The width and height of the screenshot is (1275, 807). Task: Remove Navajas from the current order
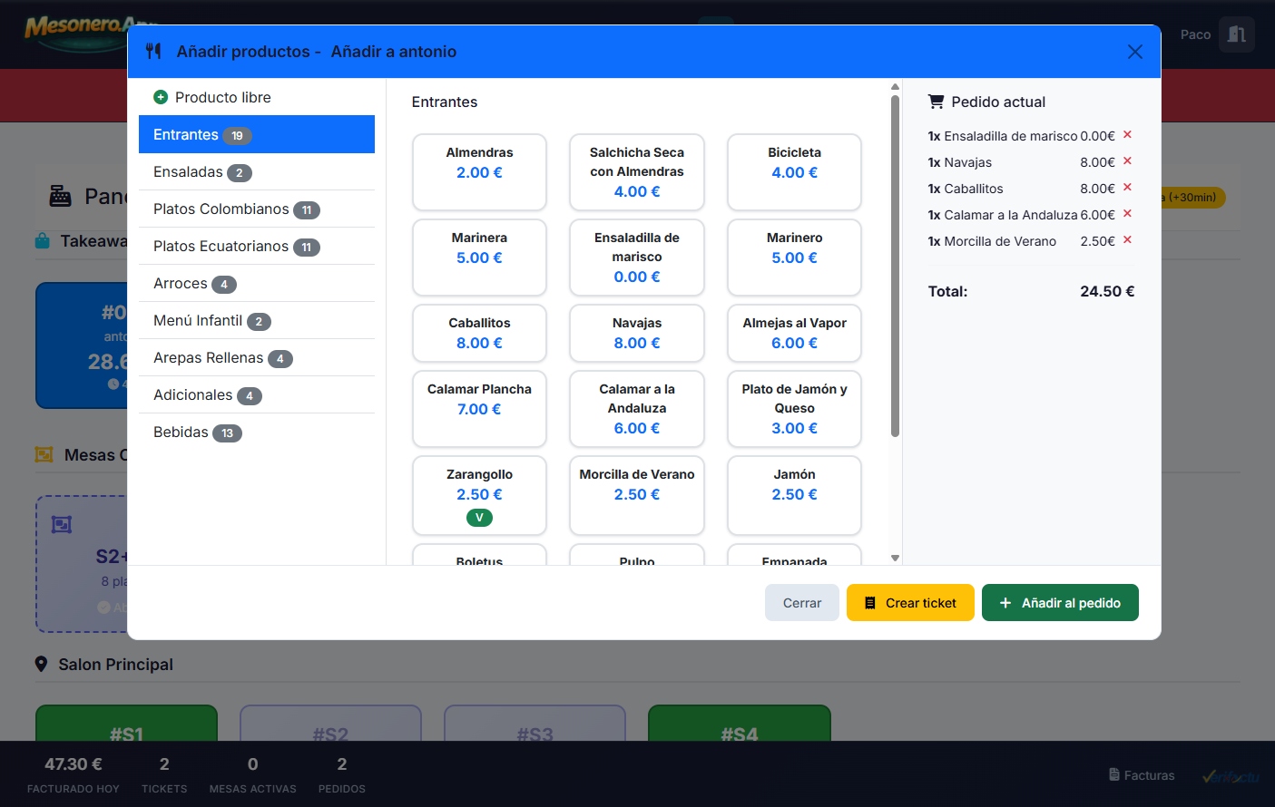tap(1126, 161)
